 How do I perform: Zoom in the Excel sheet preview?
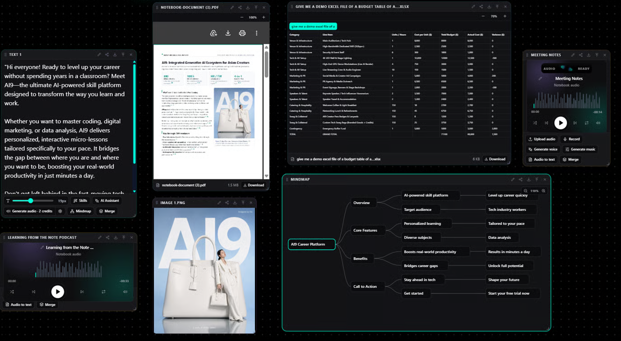(505, 16)
